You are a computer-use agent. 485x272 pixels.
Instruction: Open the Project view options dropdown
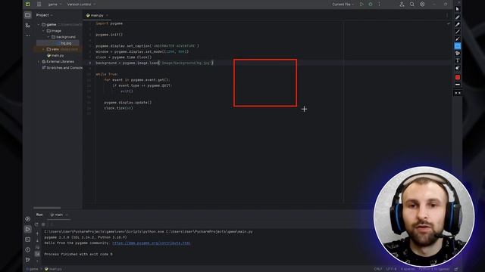pyautogui.click(x=45, y=15)
